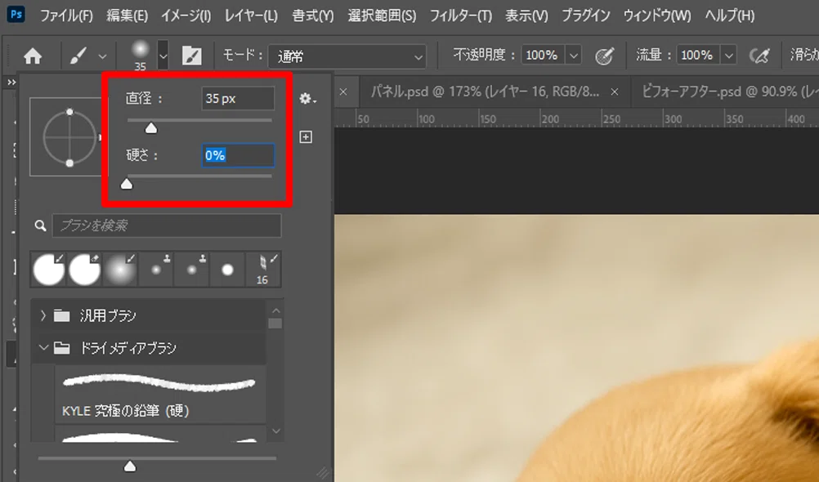Click the brush angle and roundness preview

(69, 136)
